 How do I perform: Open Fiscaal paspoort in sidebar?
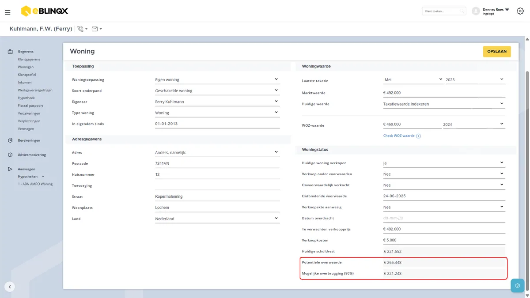[x=30, y=106]
